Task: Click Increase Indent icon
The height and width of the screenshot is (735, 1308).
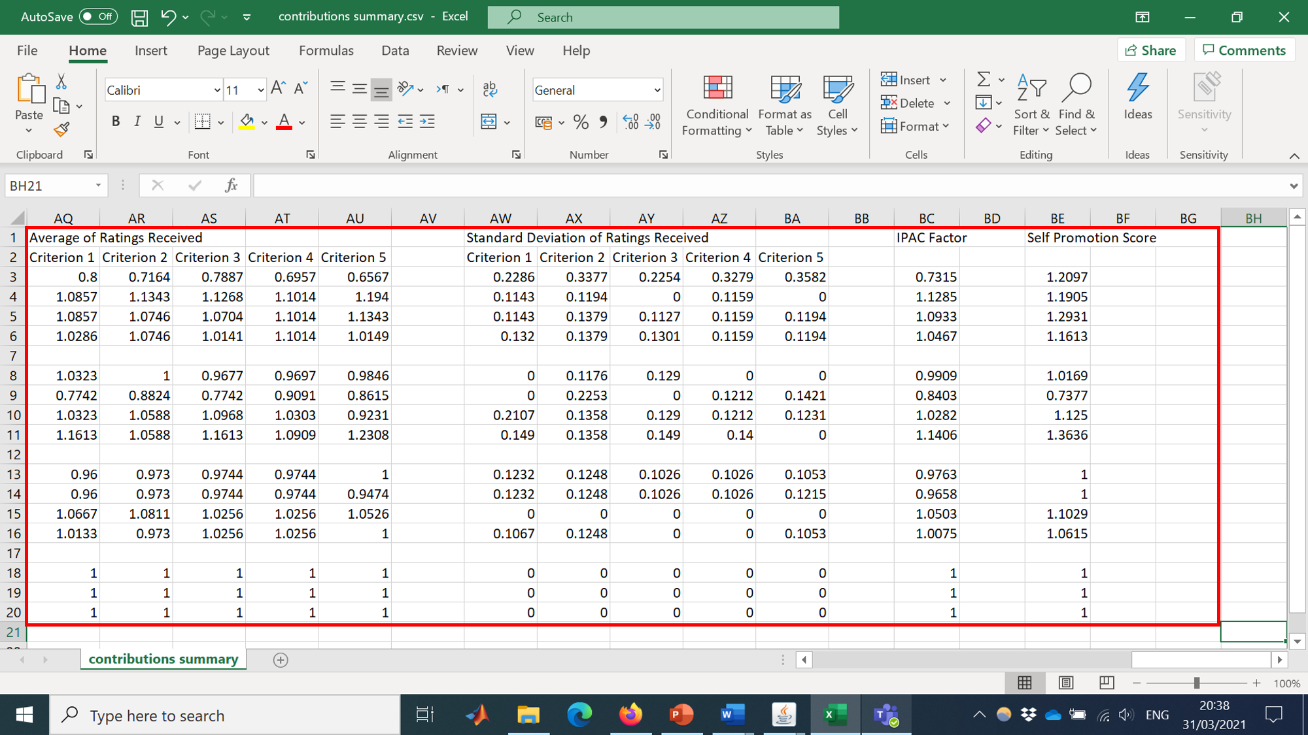Action: [x=427, y=122]
